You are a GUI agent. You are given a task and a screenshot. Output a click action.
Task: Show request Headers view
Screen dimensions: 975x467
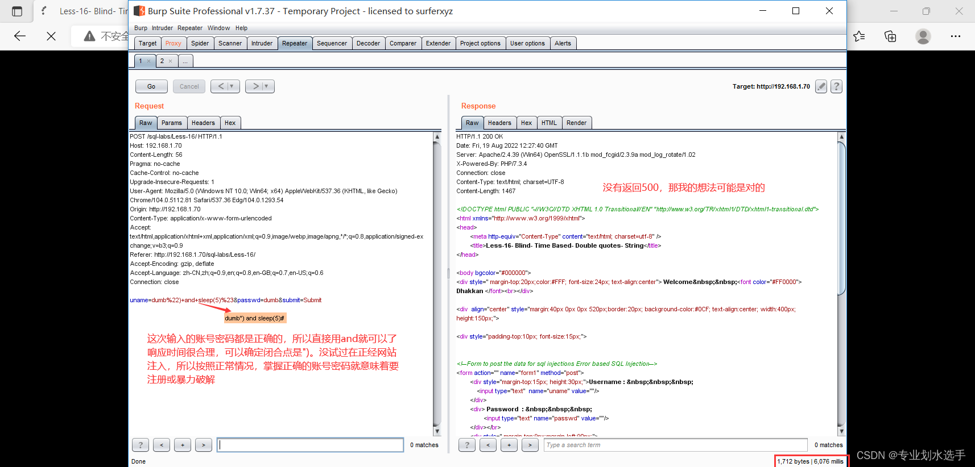tap(203, 123)
